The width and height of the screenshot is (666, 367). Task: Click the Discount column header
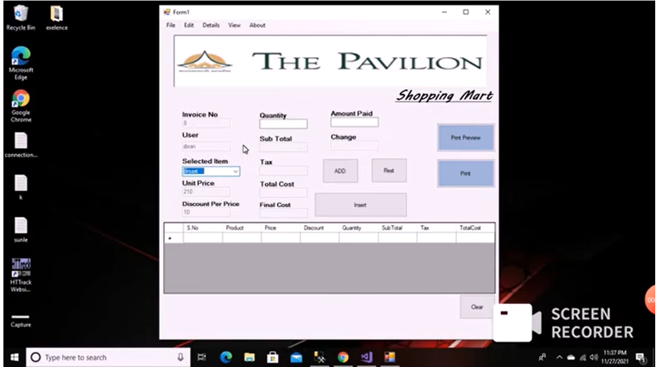320,228
